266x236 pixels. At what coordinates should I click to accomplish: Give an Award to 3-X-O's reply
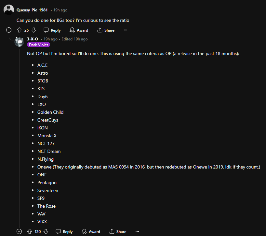[x=91, y=231]
